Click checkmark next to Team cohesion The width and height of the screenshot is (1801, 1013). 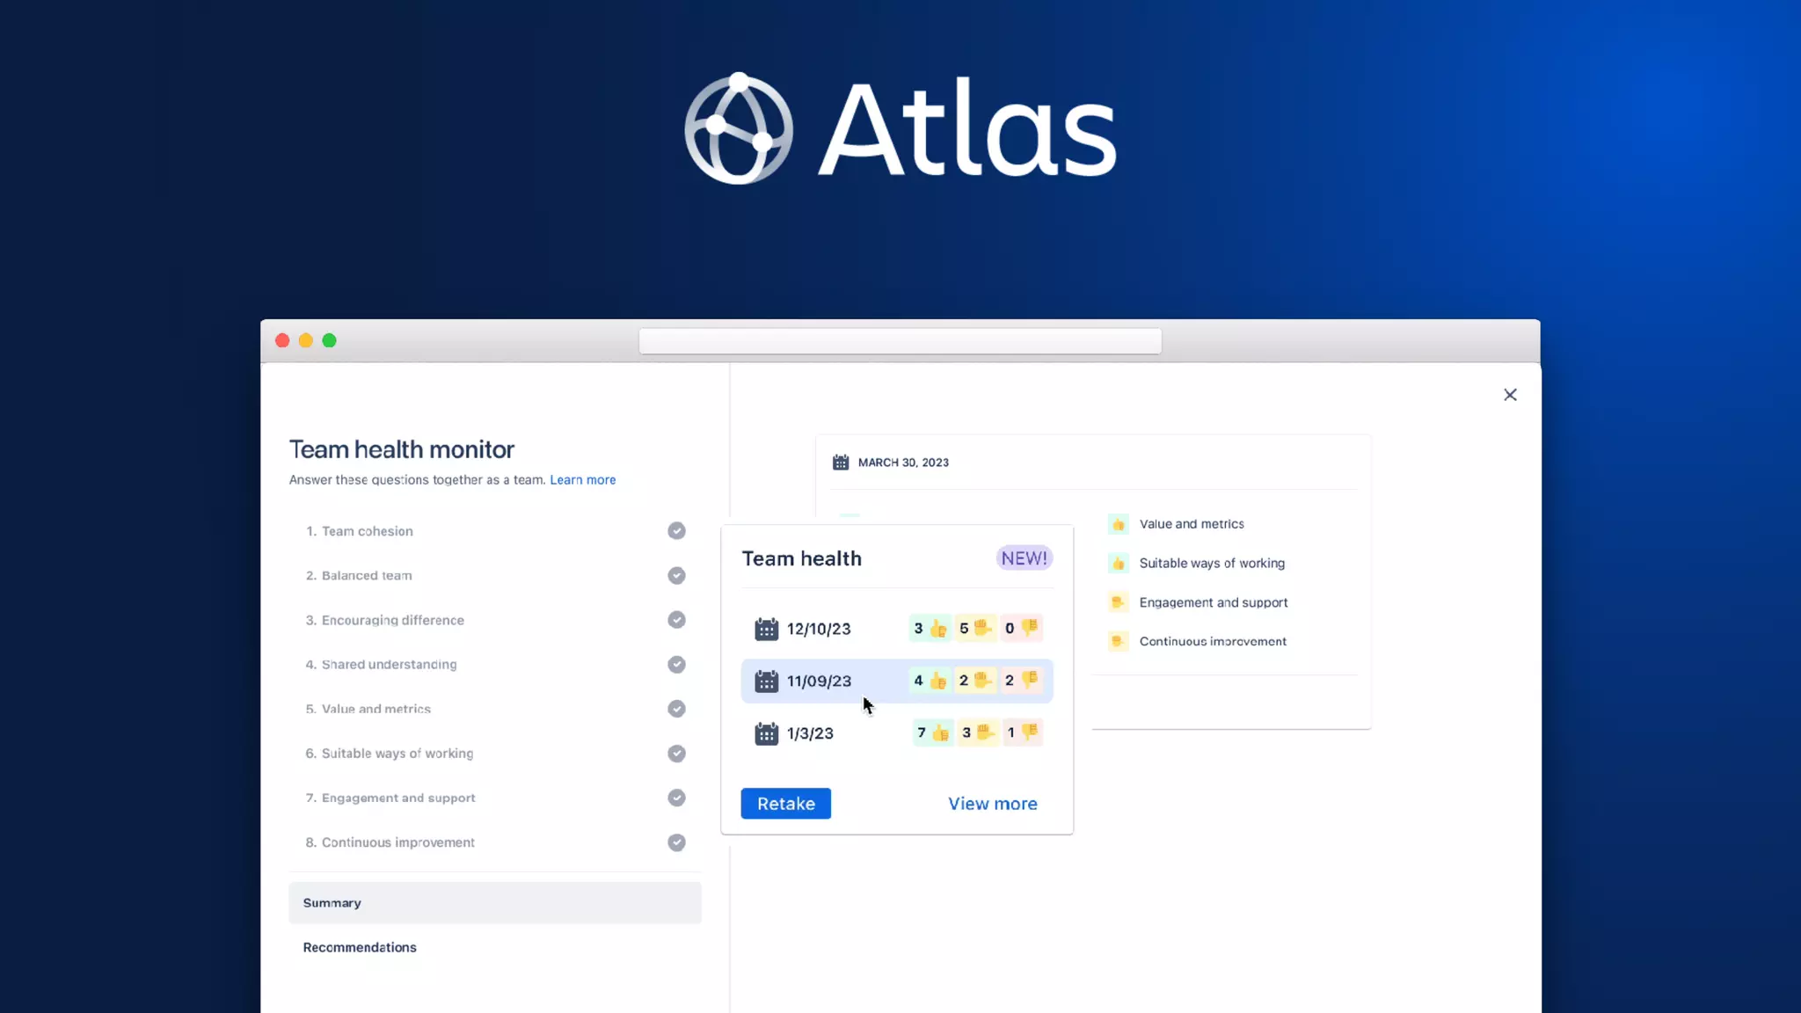[676, 531]
